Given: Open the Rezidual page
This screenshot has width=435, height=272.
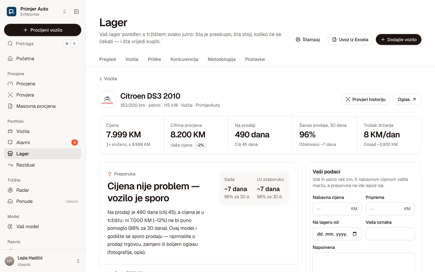Looking at the screenshot, I should click(43, 165).
